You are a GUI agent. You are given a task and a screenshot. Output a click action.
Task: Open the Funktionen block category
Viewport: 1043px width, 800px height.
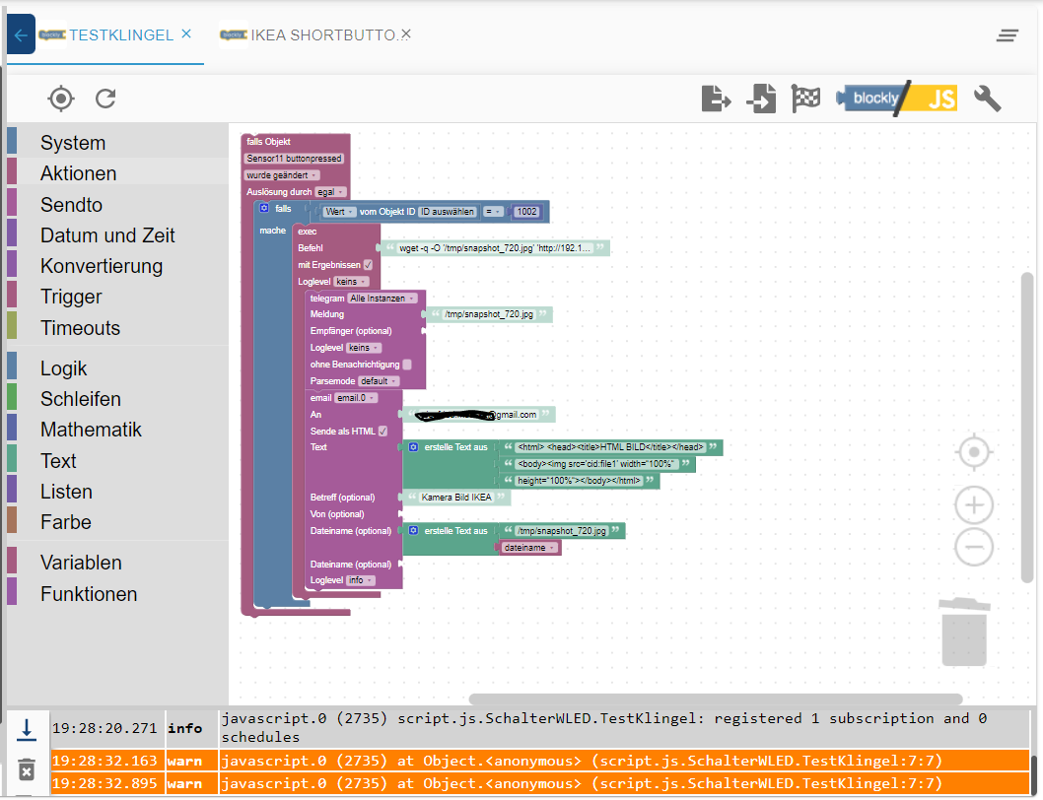coord(89,594)
